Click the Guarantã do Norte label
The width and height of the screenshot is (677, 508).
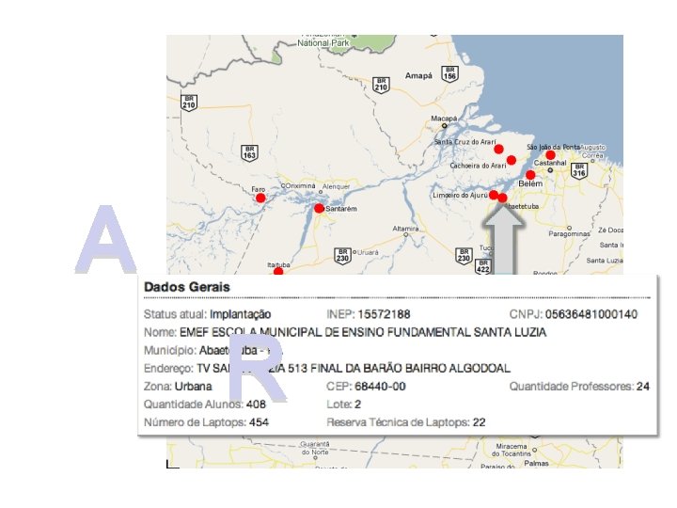tap(315, 448)
